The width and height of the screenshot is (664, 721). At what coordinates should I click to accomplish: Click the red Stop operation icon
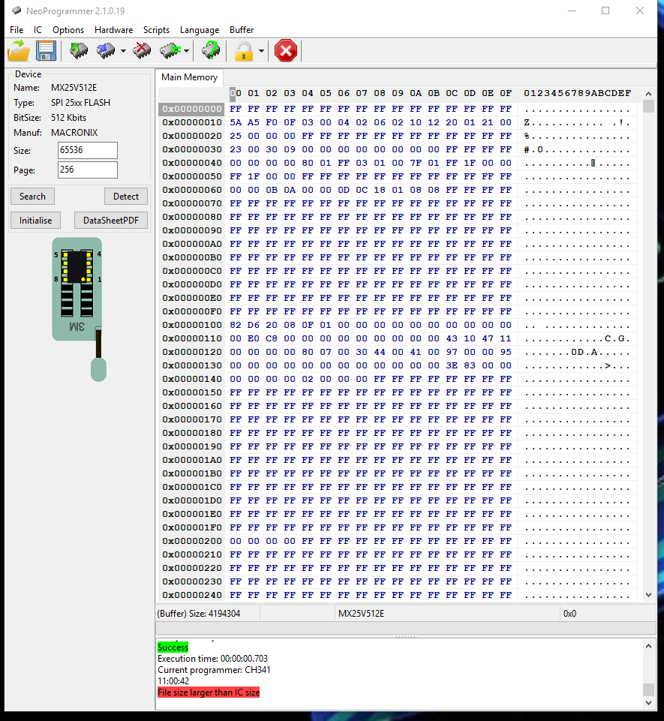click(286, 50)
